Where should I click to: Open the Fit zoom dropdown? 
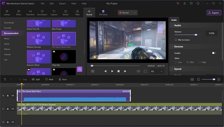(157, 71)
